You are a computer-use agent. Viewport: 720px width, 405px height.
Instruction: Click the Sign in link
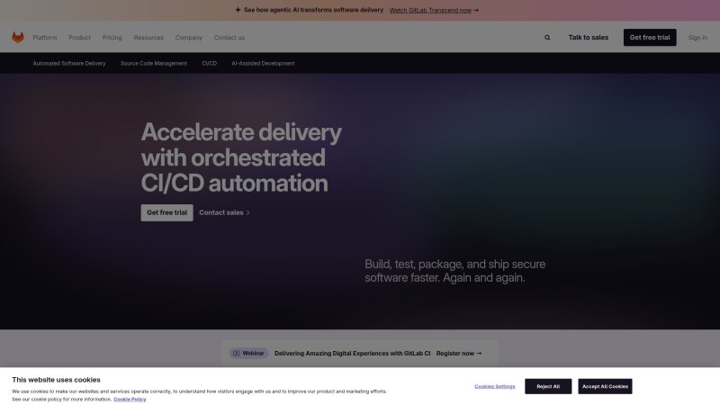click(697, 38)
